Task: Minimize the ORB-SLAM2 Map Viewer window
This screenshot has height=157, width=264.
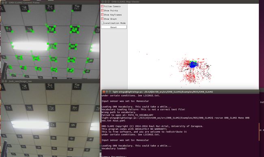Action: [106, 2]
